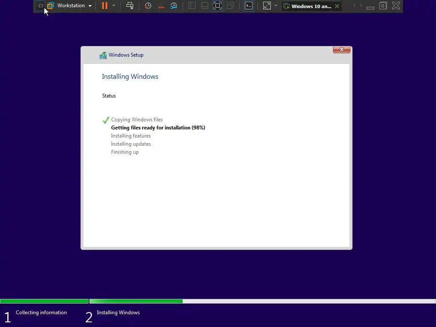The height and width of the screenshot is (327, 436).
Task: Click the Windows Setup title icon
Action: click(x=103, y=55)
